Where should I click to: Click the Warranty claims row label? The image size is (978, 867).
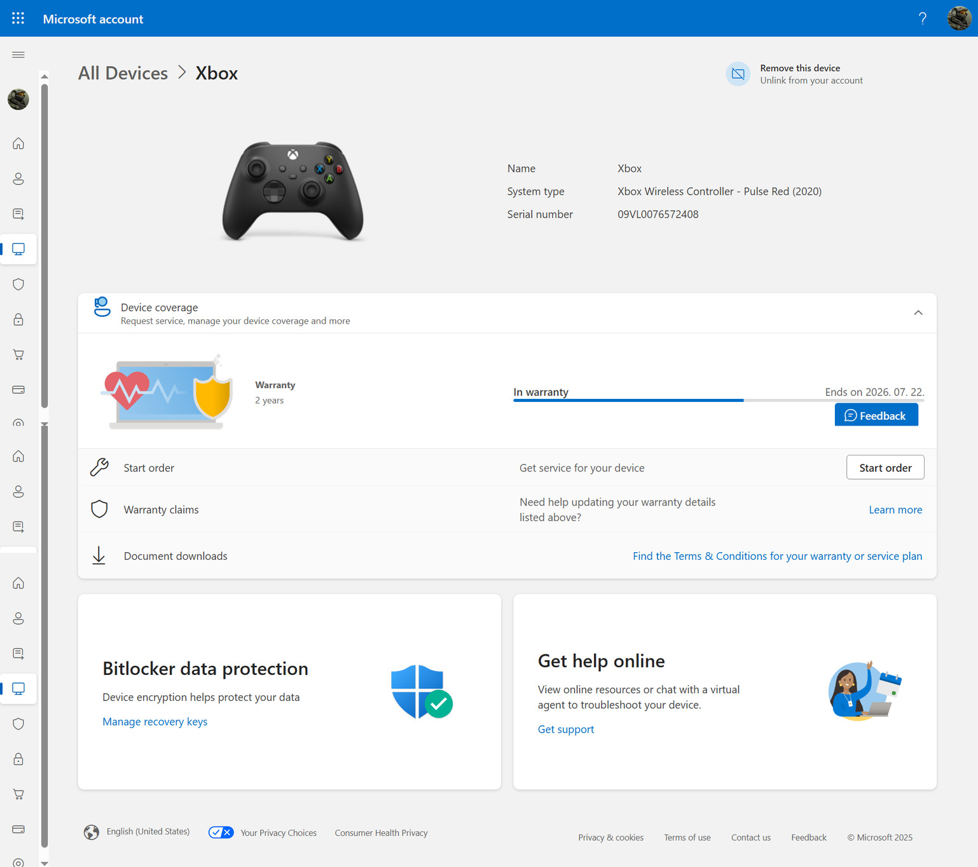pos(162,510)
